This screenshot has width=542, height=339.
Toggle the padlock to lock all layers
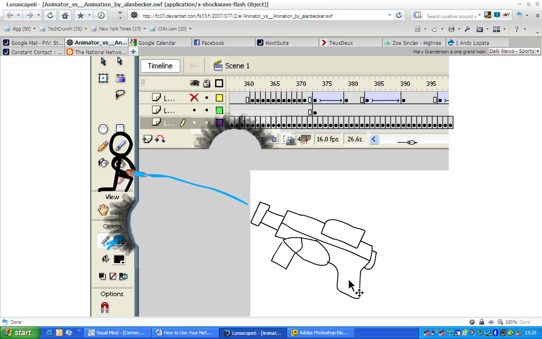click(207, 83)
